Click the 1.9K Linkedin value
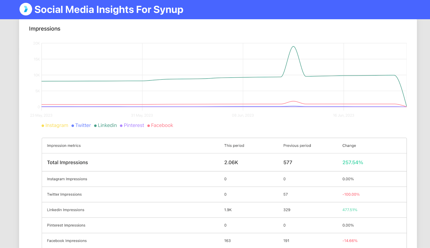Viewport: 430px width, 248px height. (x=228, y=210)
